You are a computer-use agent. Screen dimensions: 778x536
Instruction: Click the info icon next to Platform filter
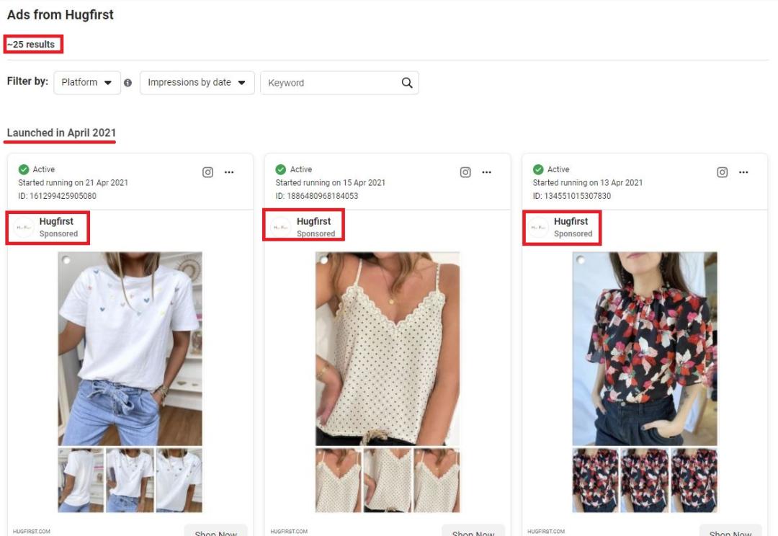click(x=128, y=83)
